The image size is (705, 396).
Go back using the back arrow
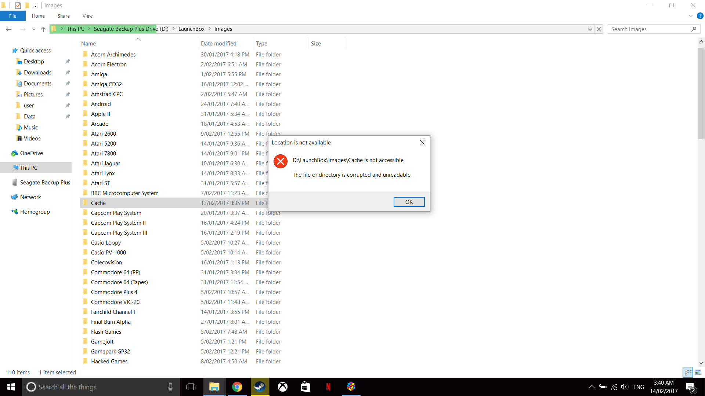tap(9, 29)
